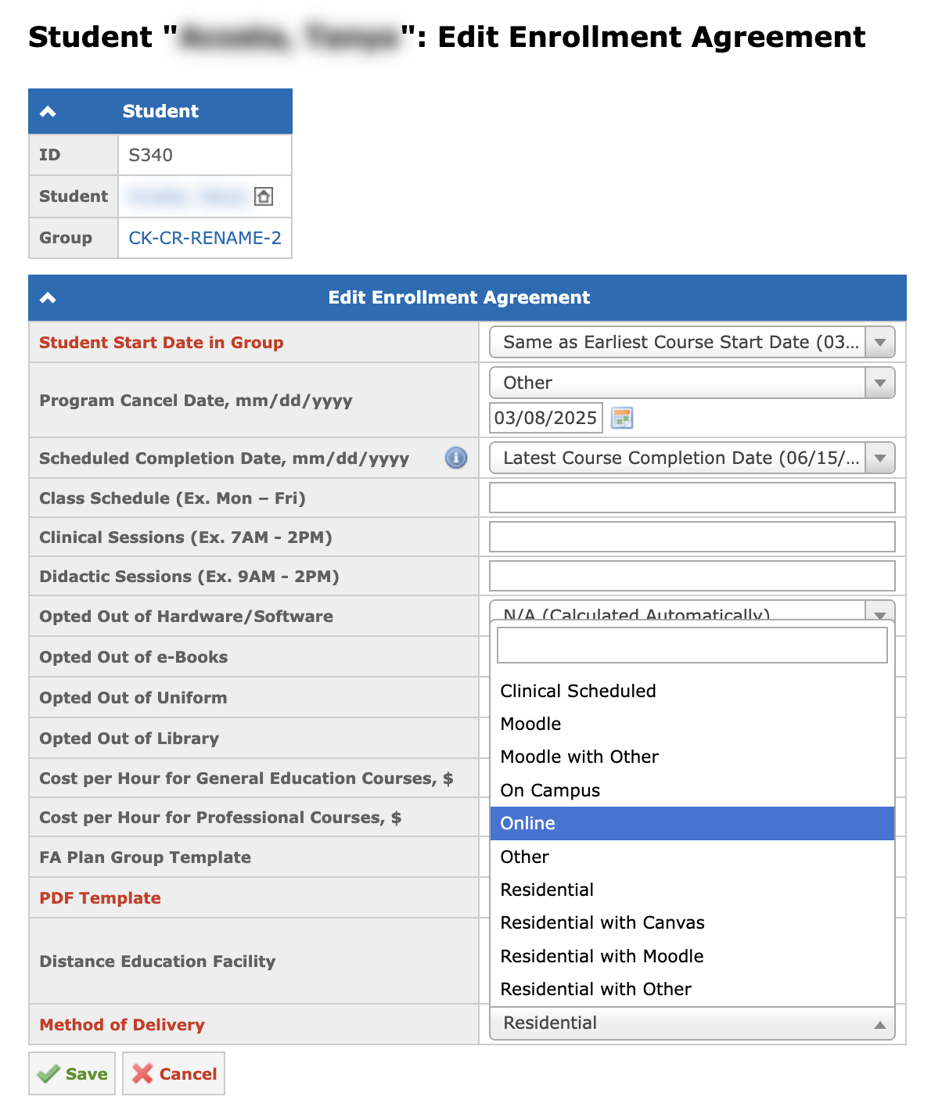
Task: Select 'Residential with Moodle' option
Action: (x=692, y=956)
